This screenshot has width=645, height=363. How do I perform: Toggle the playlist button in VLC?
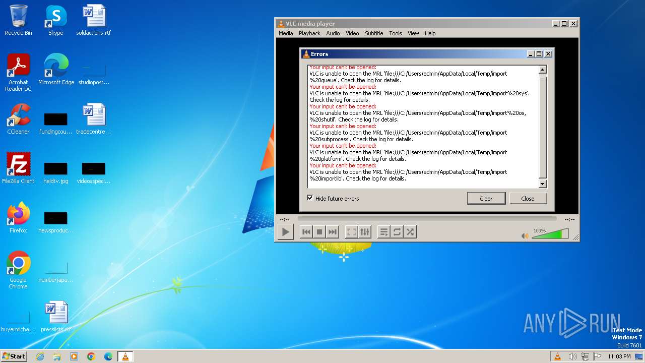click(384, 232)
